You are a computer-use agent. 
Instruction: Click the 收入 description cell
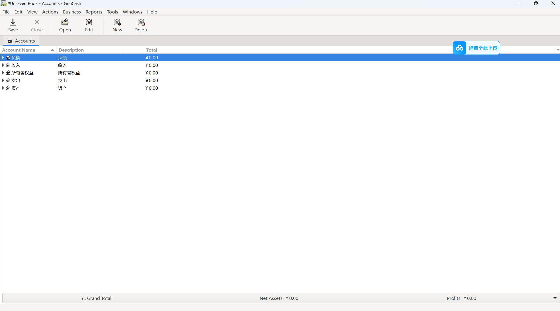click(x=62, y=65)
